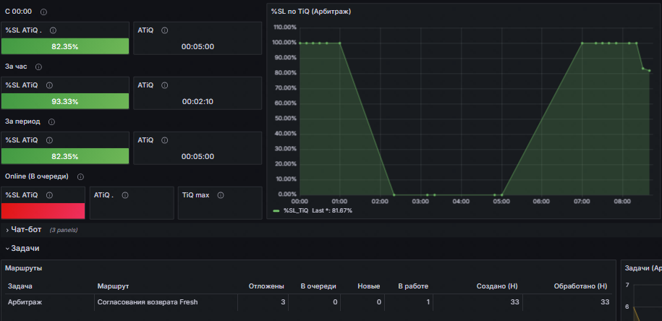Click the value 3 in Отложены column

tap(283, 302)
